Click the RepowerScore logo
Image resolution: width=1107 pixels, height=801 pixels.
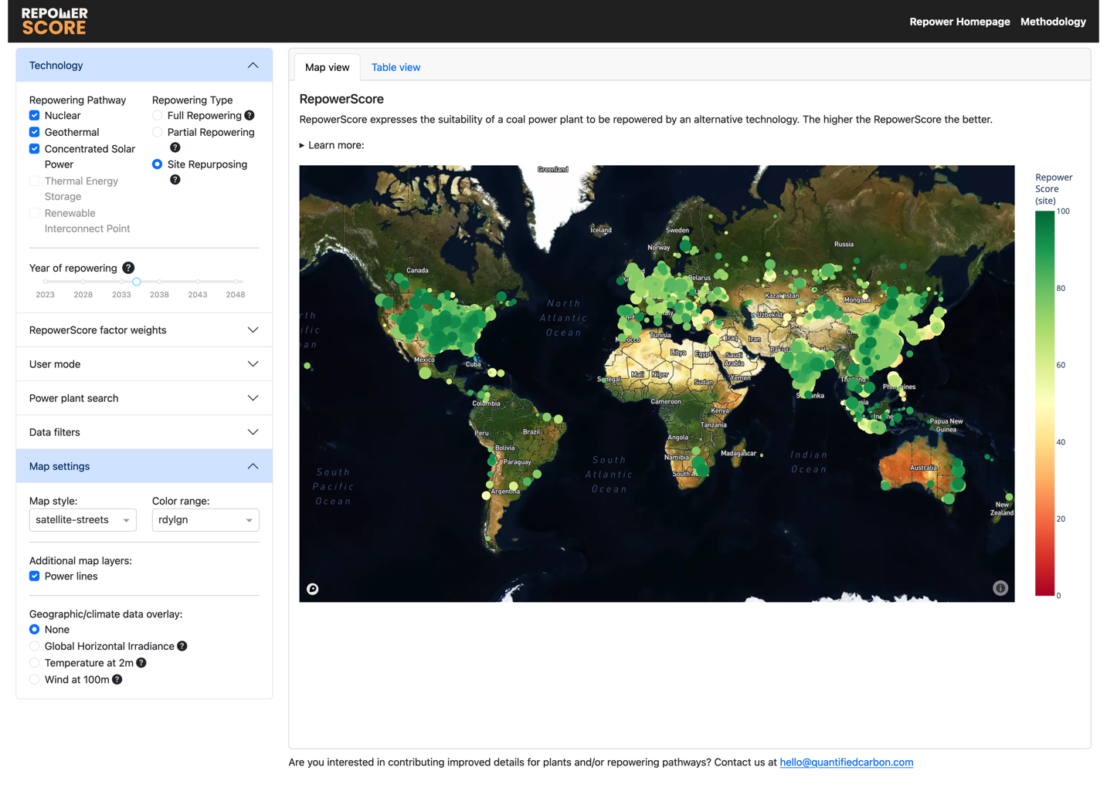(x=54, y=22)
